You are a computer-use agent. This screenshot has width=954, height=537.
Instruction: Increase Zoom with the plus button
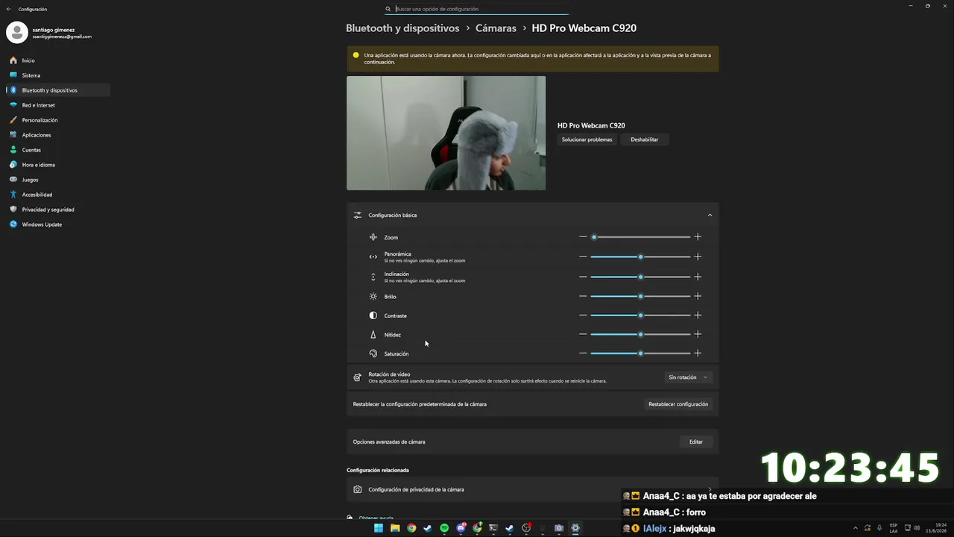(x=698, y=237)
